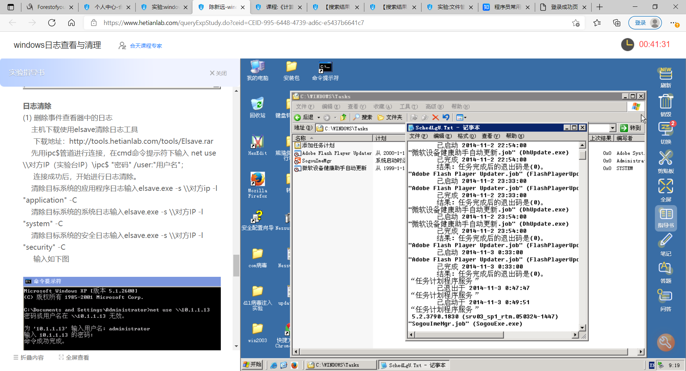This screenshot has height=371, width=686.
Task: Switch to C:\WINDOWS\Tasks taskbar button
Action: [x=342, y=365]
